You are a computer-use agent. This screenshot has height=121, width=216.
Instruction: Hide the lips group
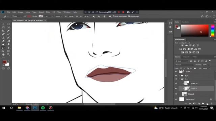(x=176, y=79)
